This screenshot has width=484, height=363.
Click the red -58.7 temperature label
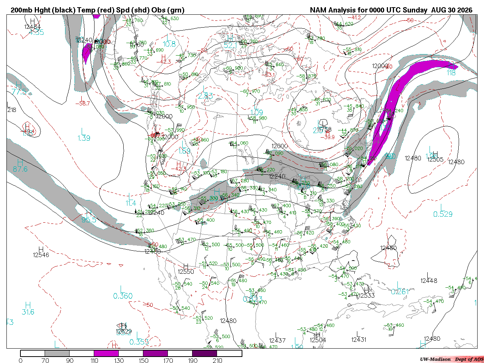(x=82, y=103)
